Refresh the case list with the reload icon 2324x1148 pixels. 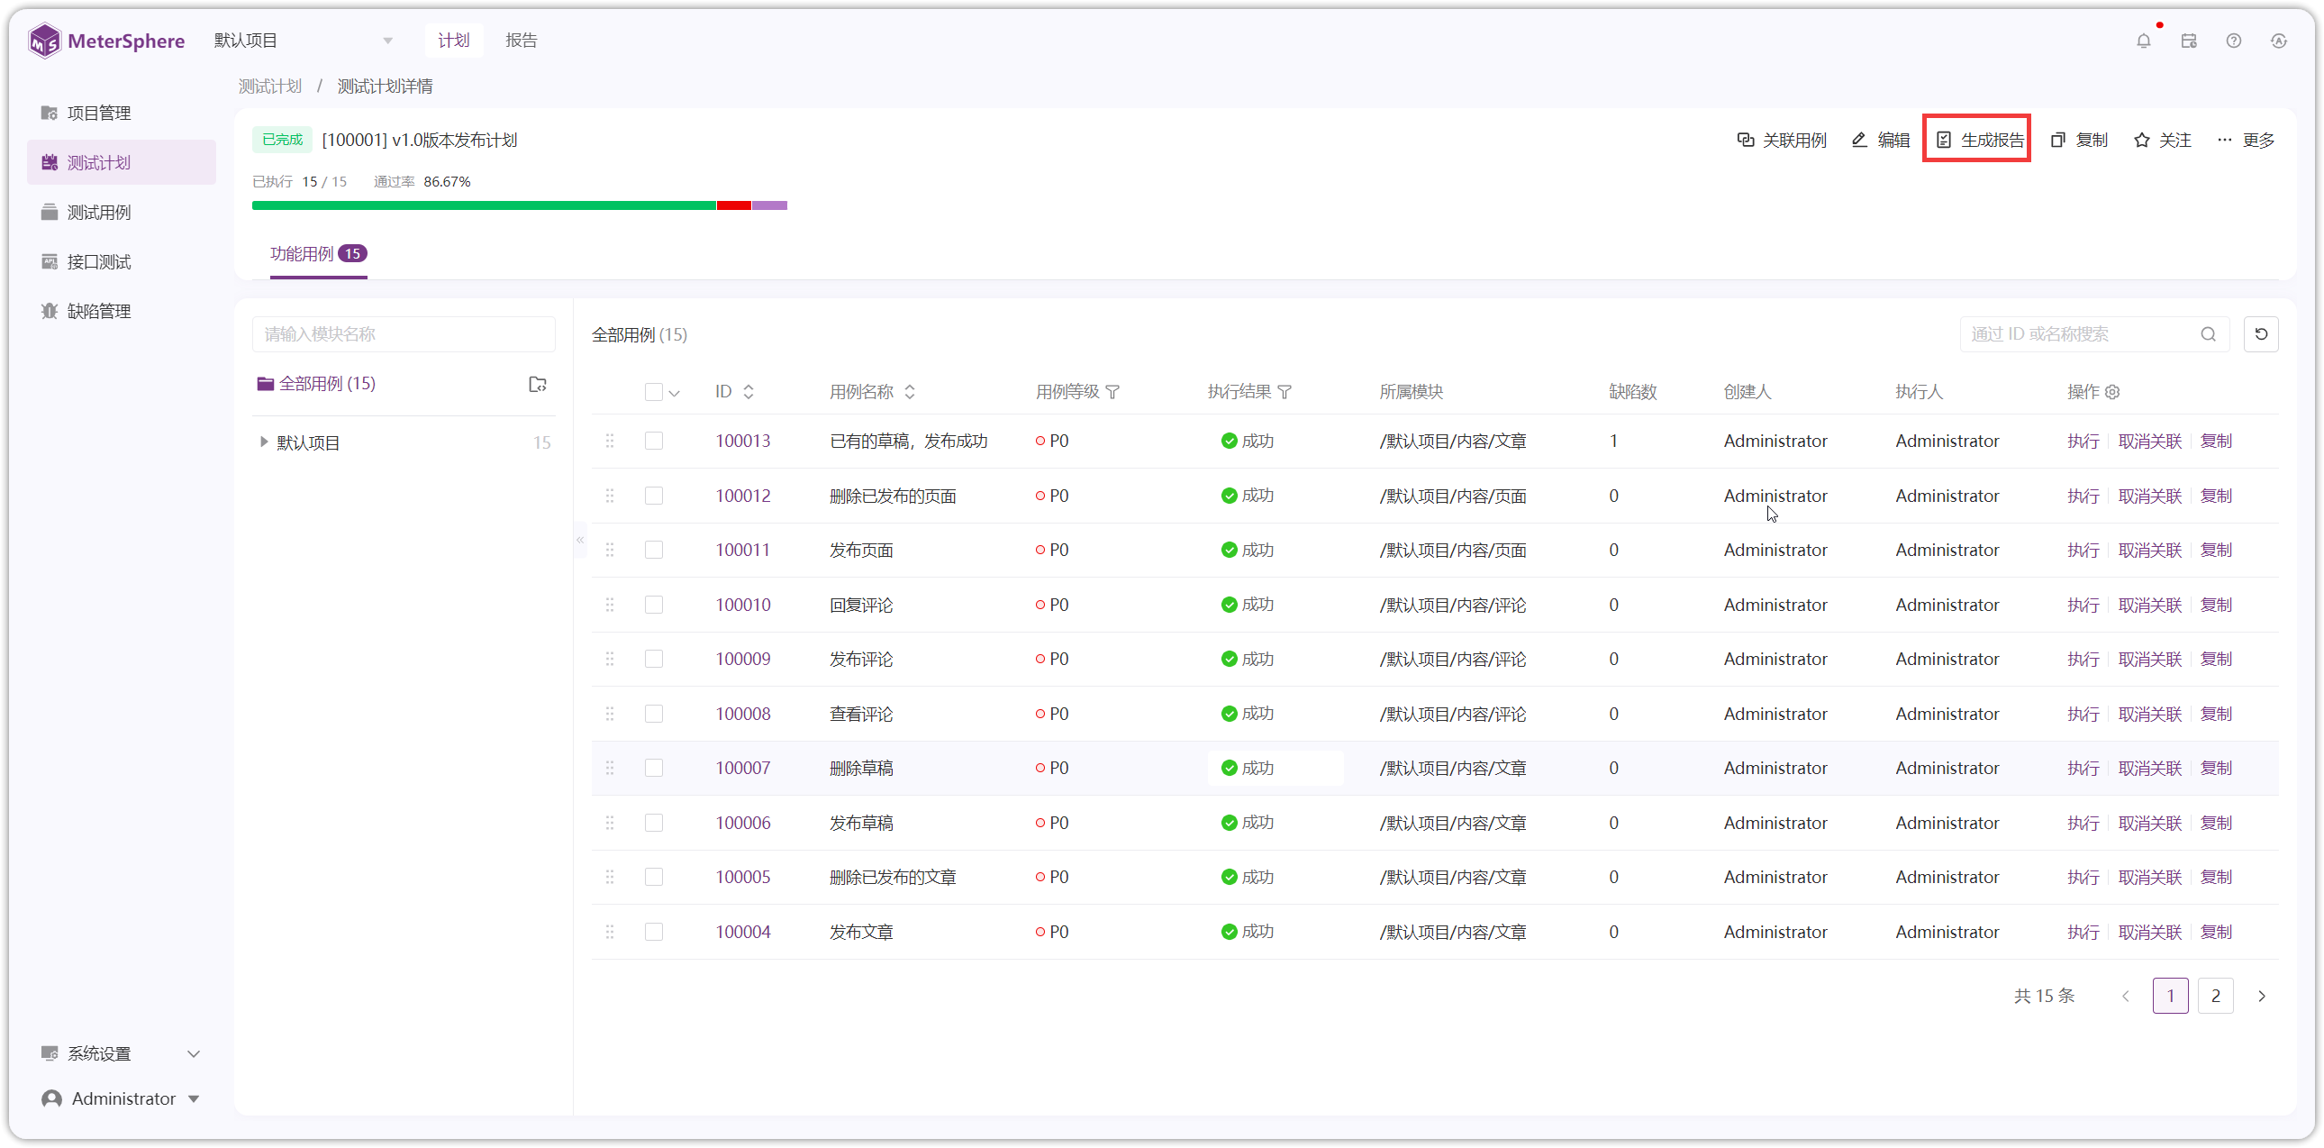(x=2261, y=334)
